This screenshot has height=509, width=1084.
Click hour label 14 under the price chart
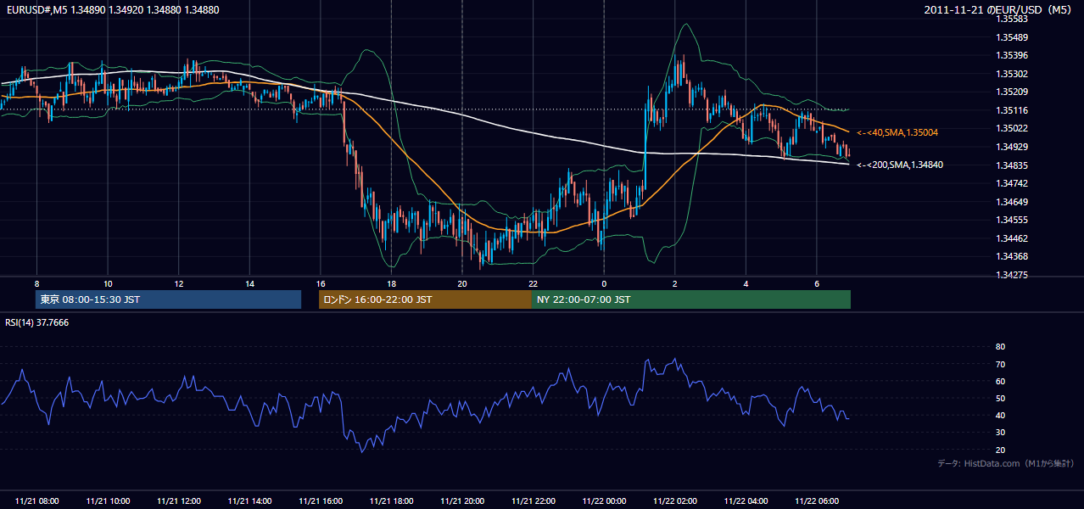pyautogui.click(x=249, y=282)
